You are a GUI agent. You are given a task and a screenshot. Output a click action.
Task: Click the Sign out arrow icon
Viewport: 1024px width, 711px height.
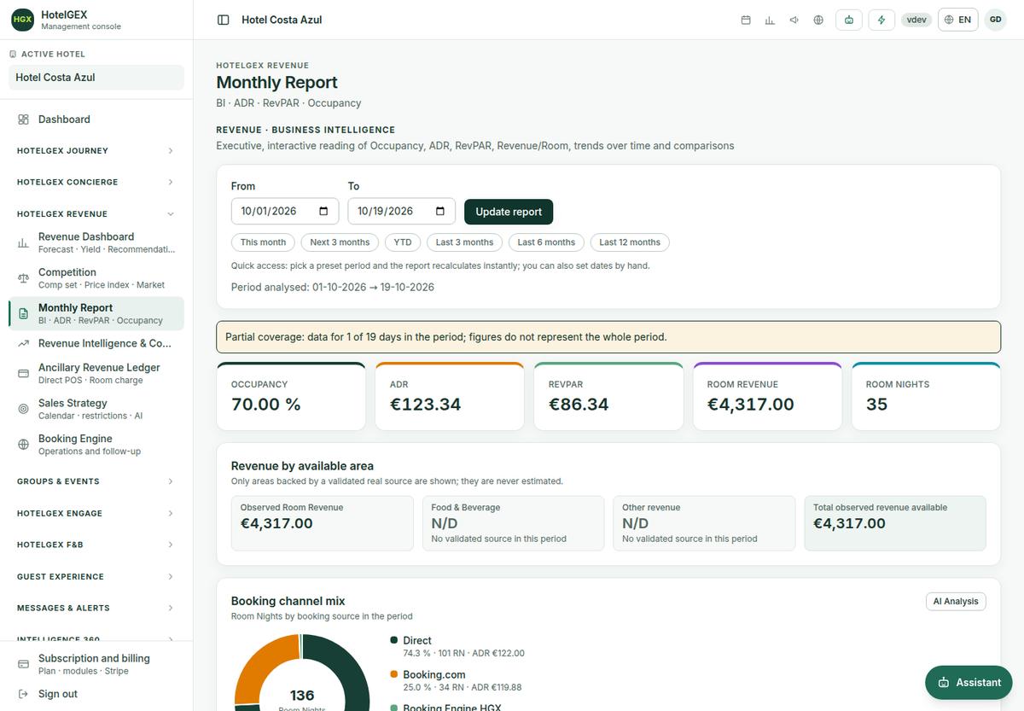[x=23, y=694]
